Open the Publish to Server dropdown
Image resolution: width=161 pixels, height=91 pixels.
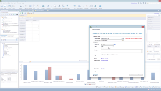[121, 39]
